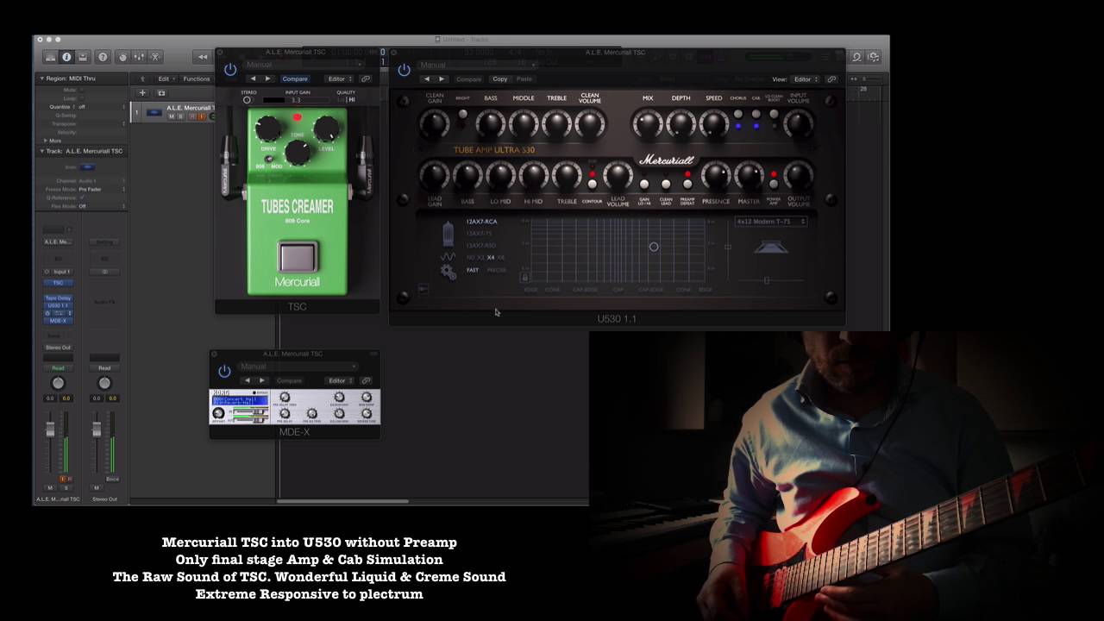Toggle the U530 plugin power button
Image resolution: width=1104 pixels, height=621 pixels.
pos(404,70)
